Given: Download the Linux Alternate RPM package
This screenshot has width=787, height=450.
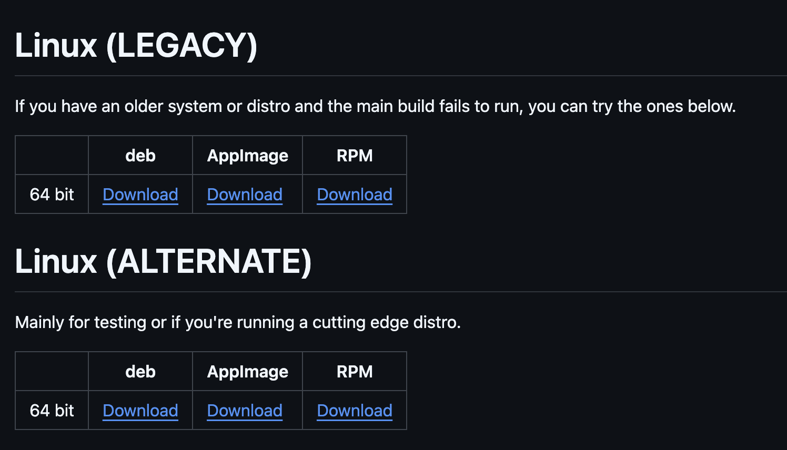Looking at the screenshot, I should tap(355, 411).
